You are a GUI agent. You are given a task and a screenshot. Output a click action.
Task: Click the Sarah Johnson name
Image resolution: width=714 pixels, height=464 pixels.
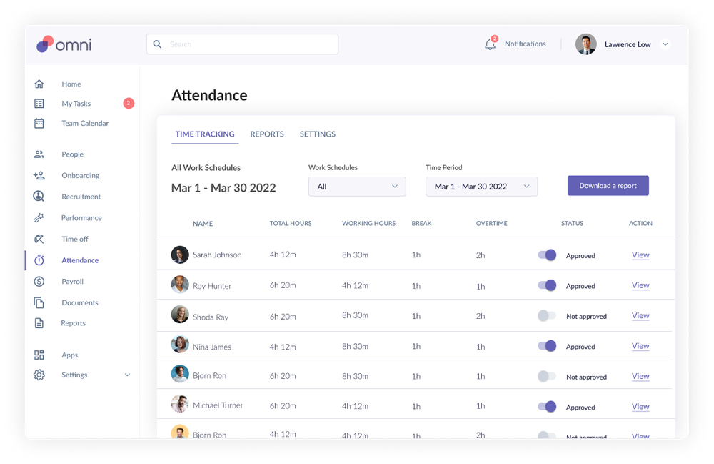coord(217,255)
